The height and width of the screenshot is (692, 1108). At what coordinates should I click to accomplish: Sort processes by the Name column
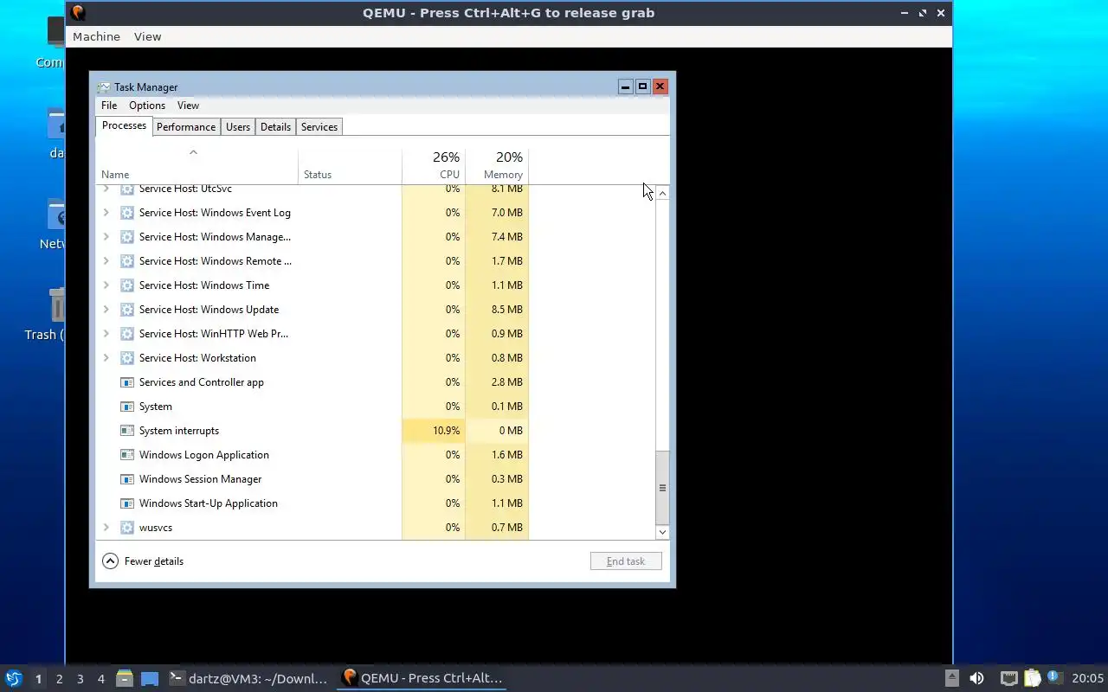pos(196,166)
